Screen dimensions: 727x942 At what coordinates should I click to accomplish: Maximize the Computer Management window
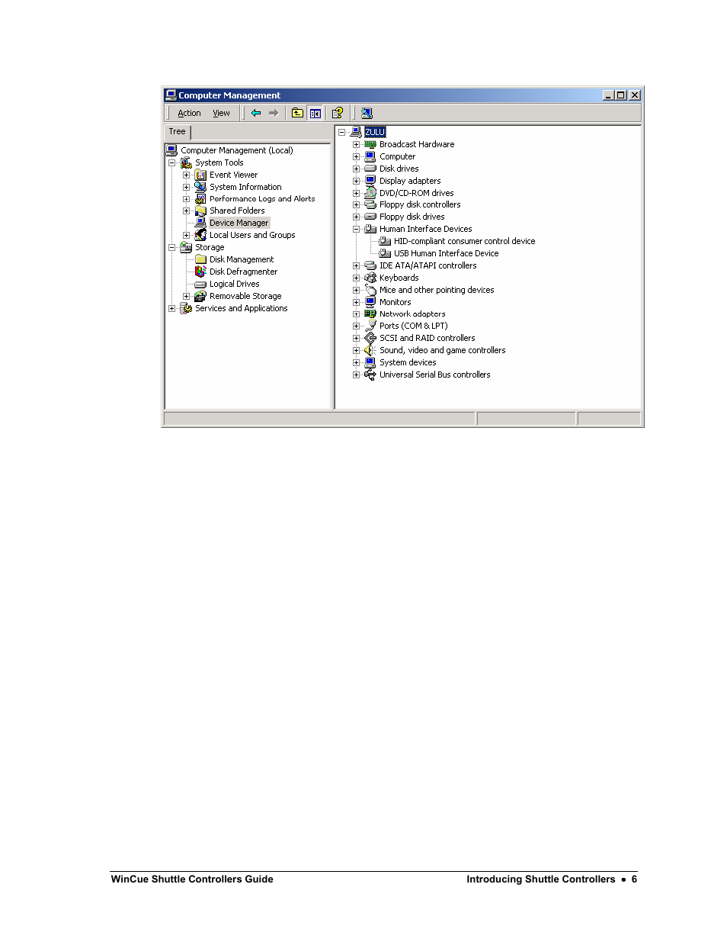click(x=621, y=95)
